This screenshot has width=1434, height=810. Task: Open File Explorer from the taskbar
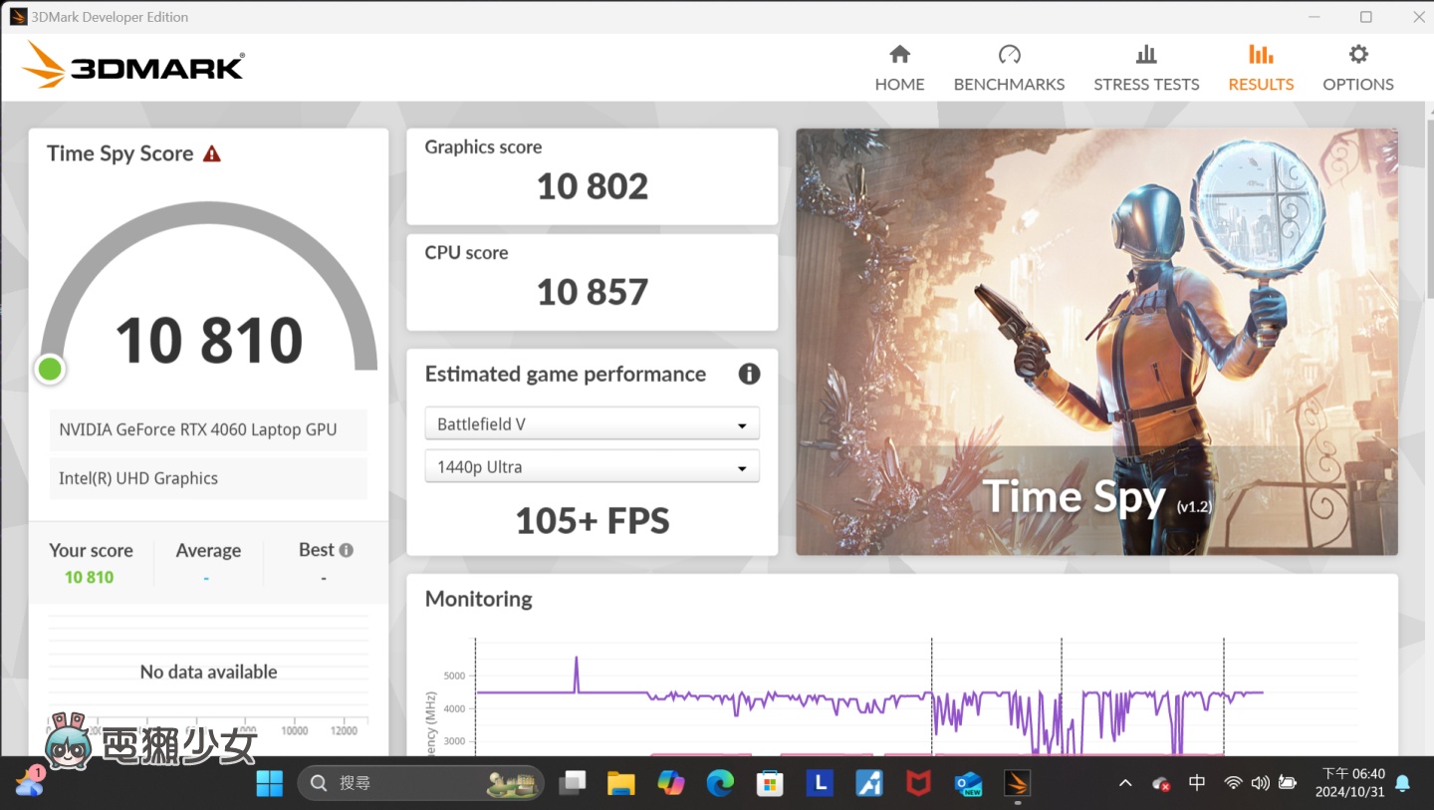pyautogui.click(x=621, y=783)
